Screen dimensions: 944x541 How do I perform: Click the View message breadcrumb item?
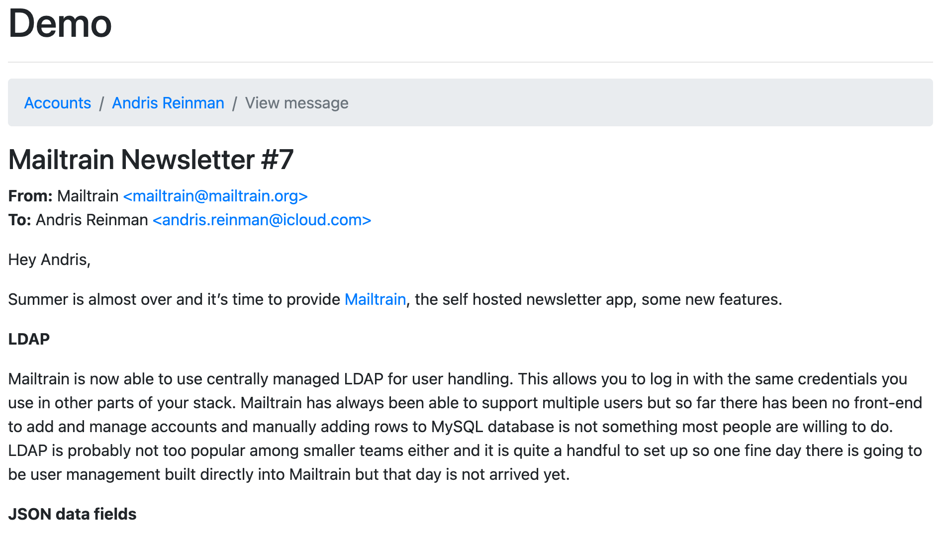point(296,103)
